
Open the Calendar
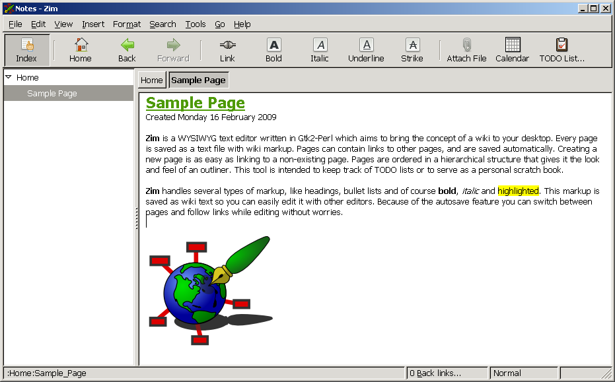coord(512,50)
